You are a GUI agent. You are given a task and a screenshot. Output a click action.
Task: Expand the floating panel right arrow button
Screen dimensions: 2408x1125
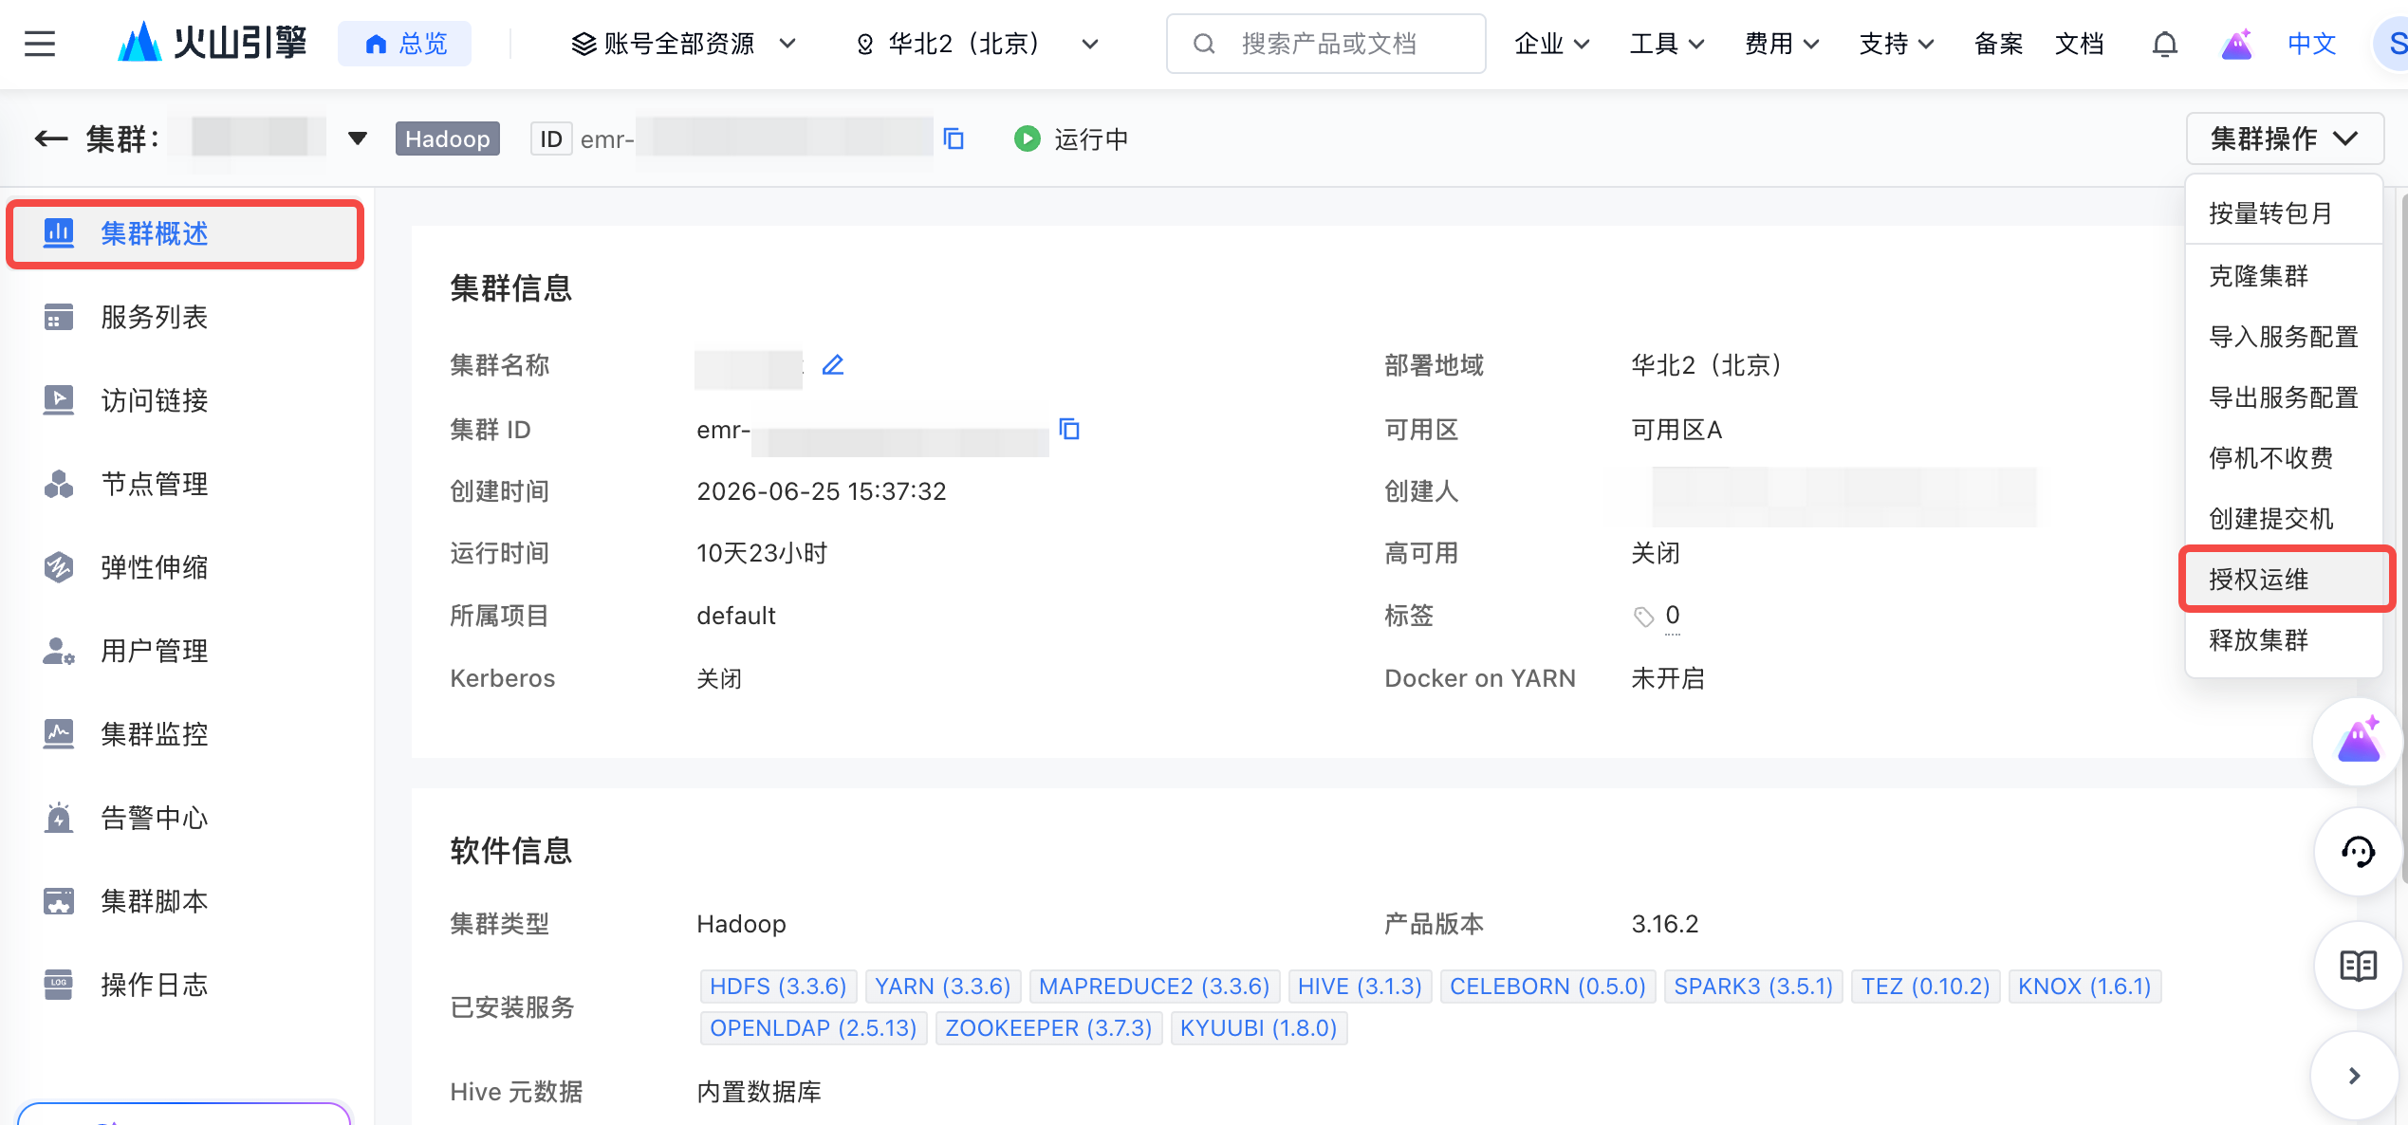(2354, 1076)
